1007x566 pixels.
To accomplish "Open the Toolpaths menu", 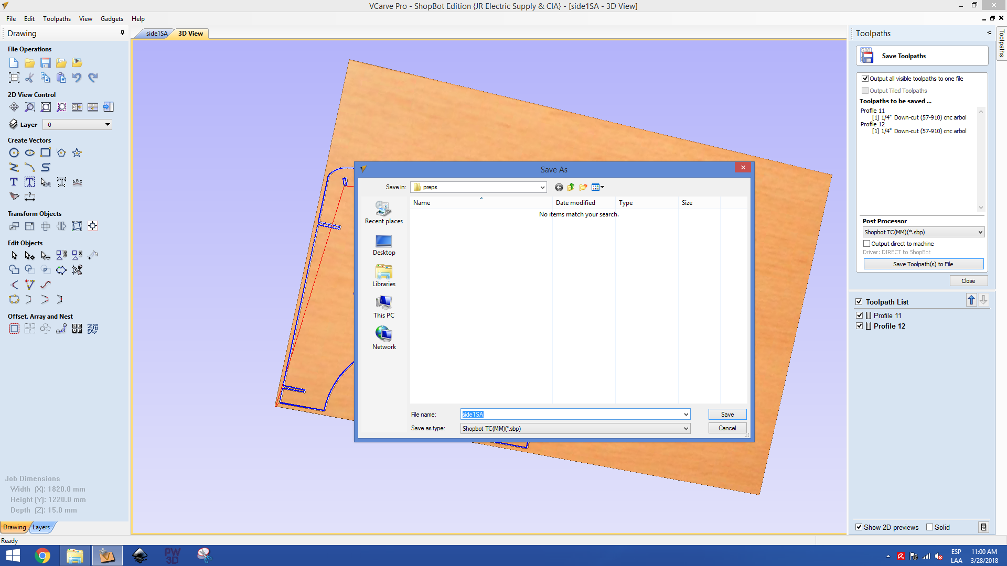I will (x=56, y=19).
